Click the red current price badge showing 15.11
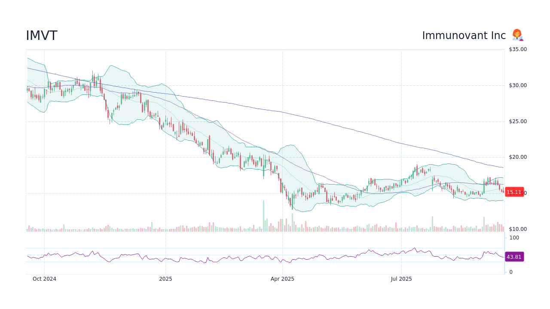 point(514,192)
